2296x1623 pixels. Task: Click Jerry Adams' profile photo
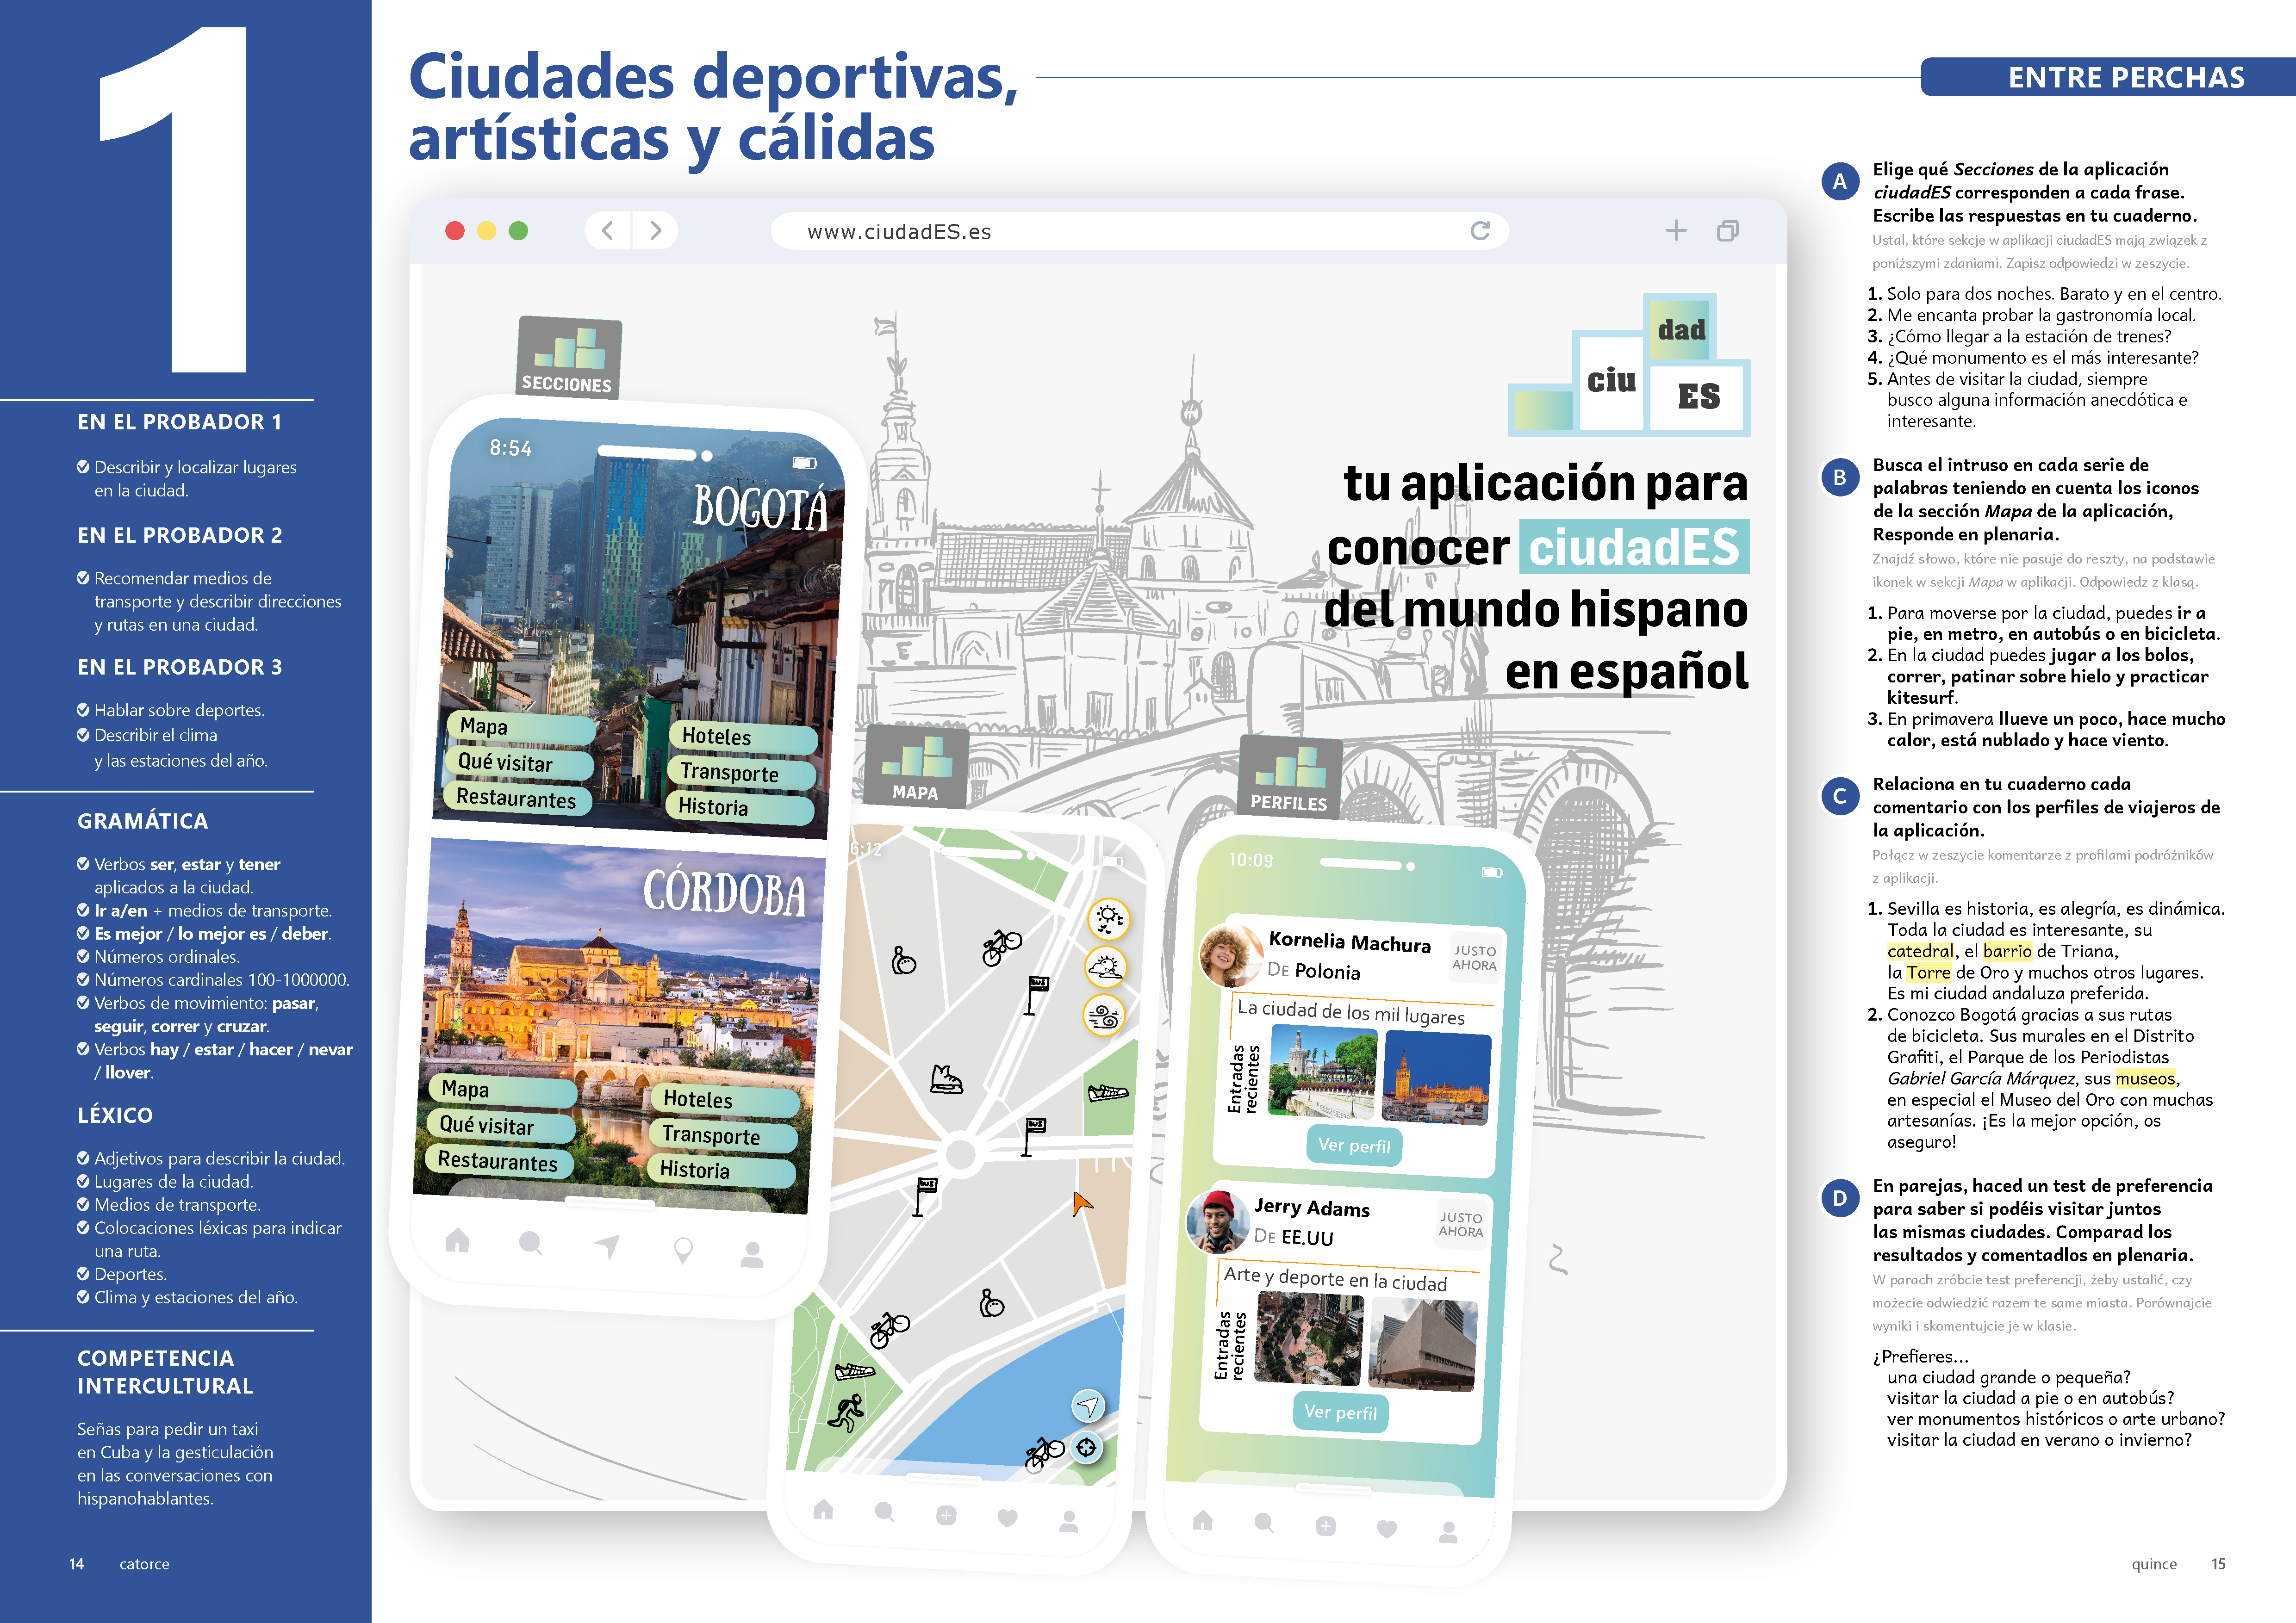point(1217,1221)
